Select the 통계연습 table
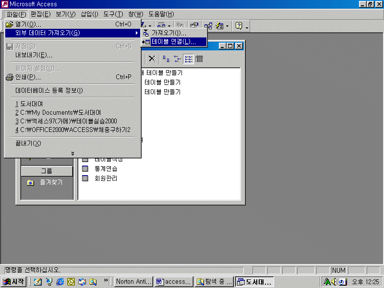This screenshot has width=384, height=288. [106, 169]
